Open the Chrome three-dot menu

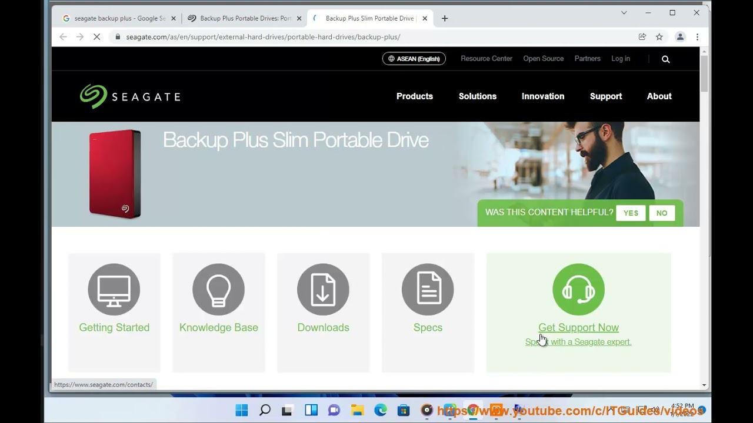[697, 36]
